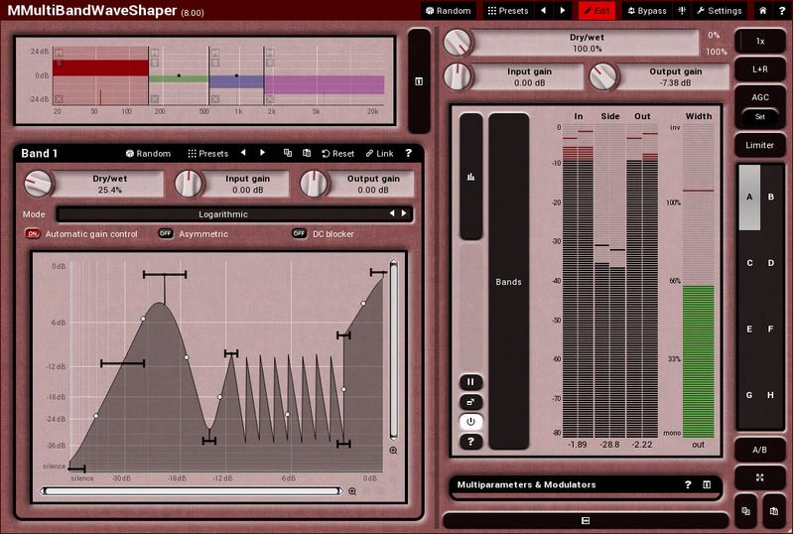
Task: Adjust global Output gain knob
Action: pyautogui.click(x=603, y=77)
